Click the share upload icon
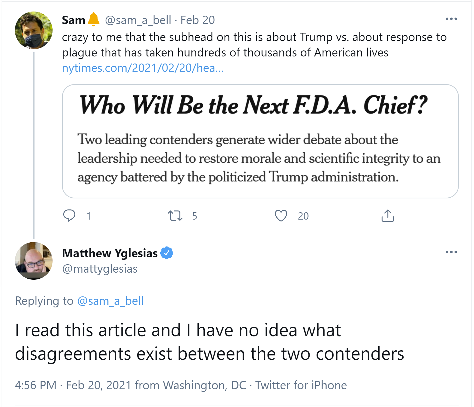 [x=388, y=216]
